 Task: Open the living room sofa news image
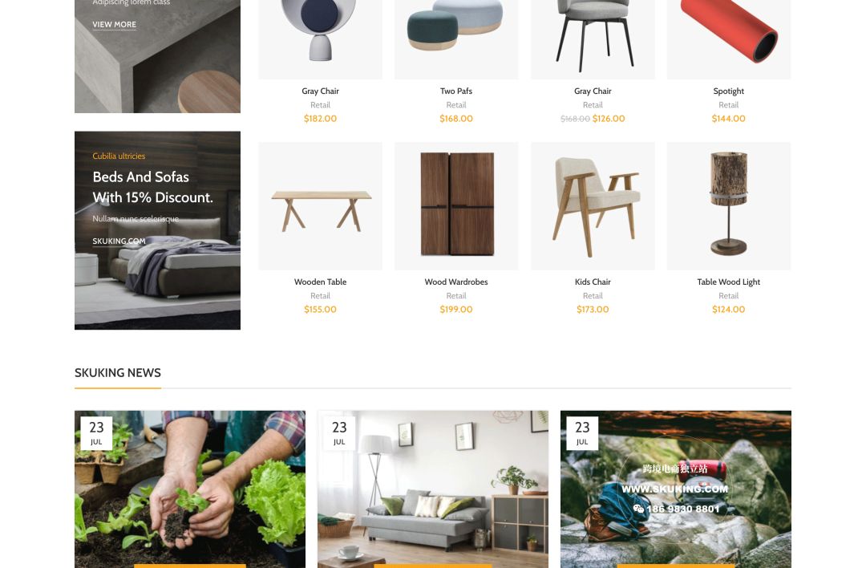tap(433, 489)
